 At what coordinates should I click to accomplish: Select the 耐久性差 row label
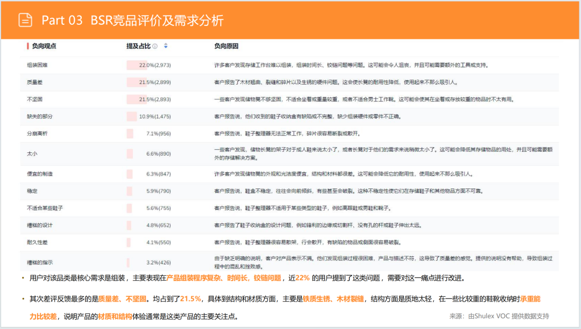[37, 242]
